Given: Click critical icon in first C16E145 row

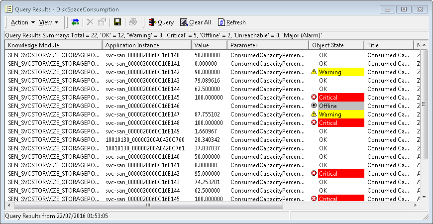Looking at the screenshot, I should point(314,97).
